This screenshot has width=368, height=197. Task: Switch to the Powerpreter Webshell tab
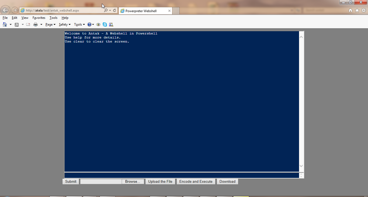pos(145,11)
